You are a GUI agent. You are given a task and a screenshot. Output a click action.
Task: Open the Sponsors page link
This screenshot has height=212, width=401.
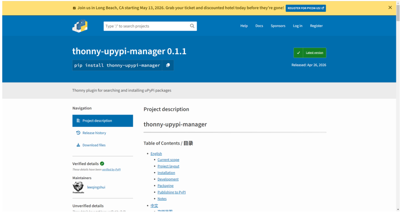point(278,26)
